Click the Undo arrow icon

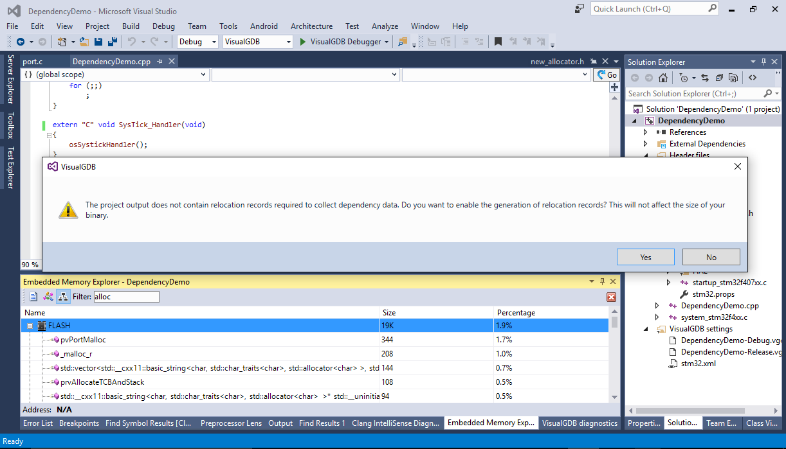point(131,42)
